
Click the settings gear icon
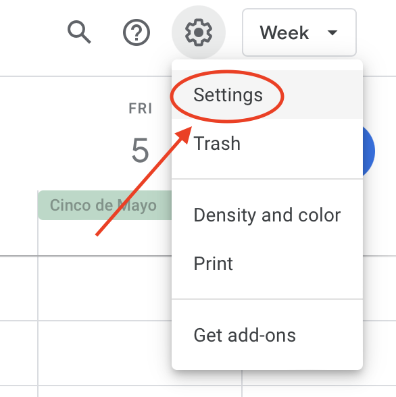pos(199,32)
